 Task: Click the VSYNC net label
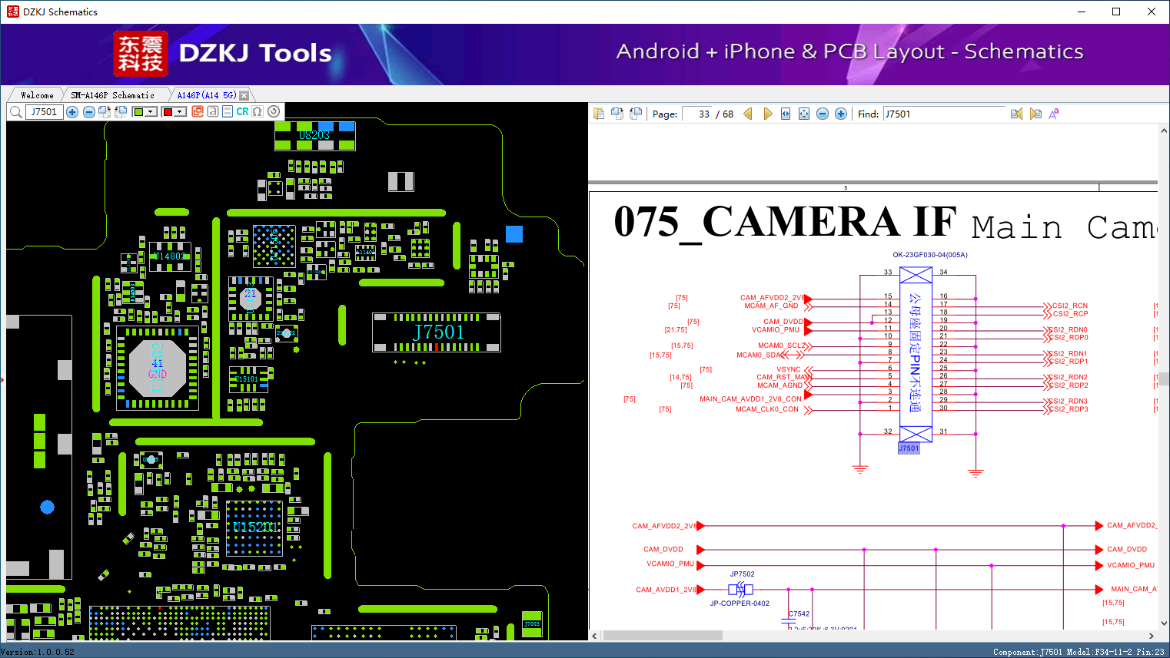point(789,369)
